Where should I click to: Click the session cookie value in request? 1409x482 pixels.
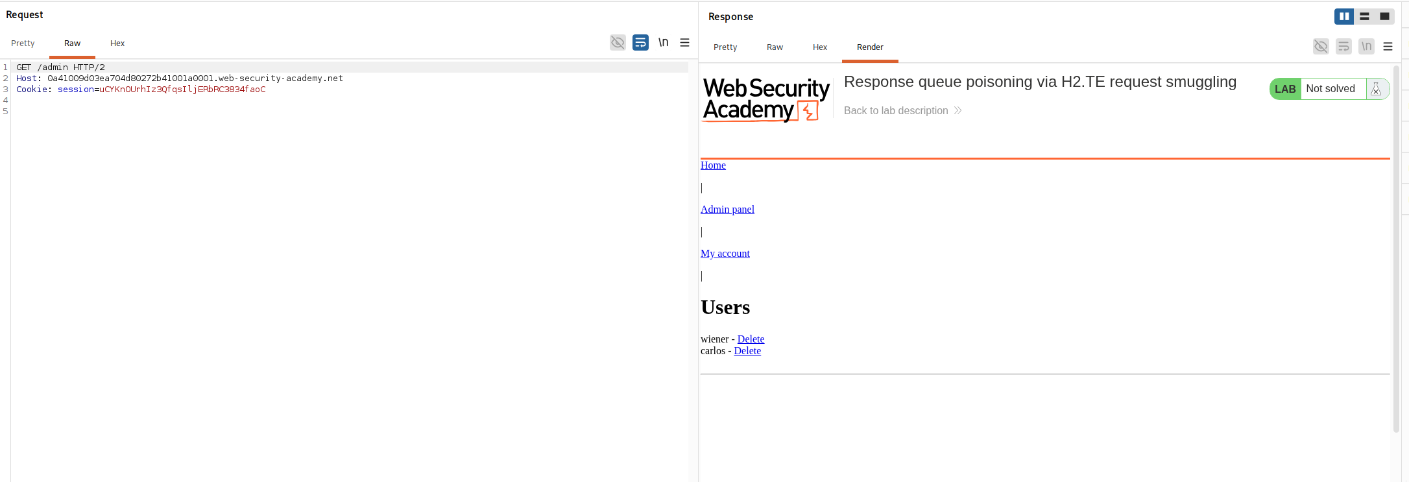coord(182,90)
